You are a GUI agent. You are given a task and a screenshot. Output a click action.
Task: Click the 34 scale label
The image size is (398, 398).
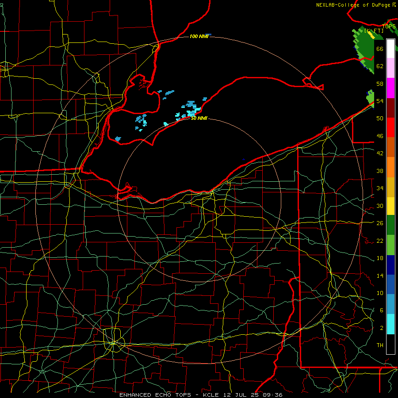(380, 188)
